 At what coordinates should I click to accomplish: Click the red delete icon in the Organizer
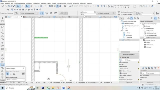pos(158,68)
